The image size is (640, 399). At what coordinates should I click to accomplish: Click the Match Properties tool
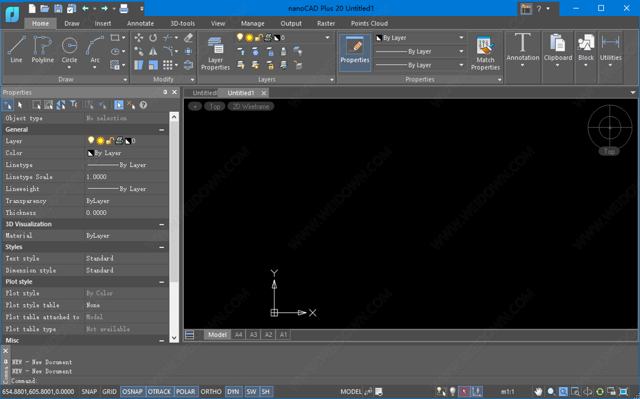pyautogui.click(x=485, y=53)
